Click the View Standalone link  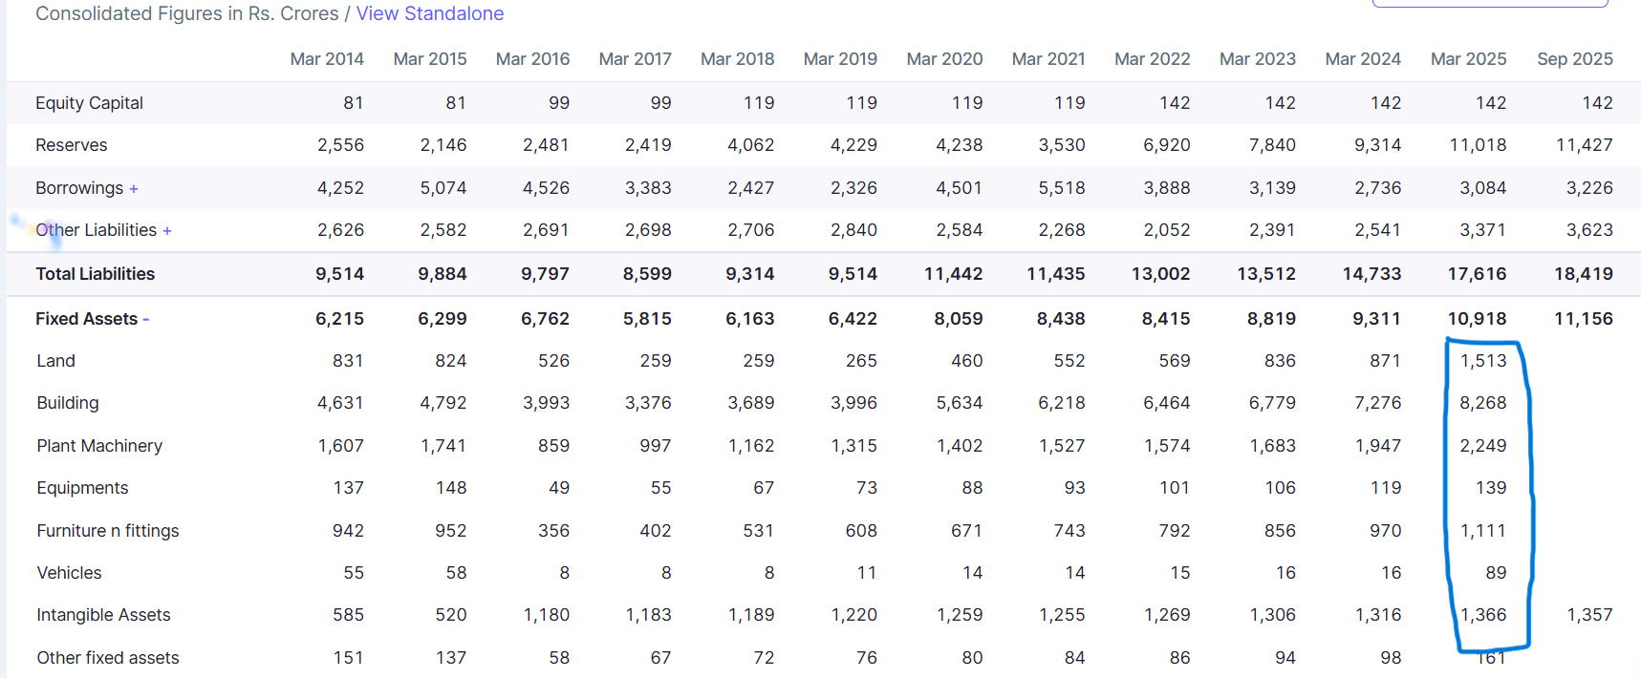tap(429, 13)
